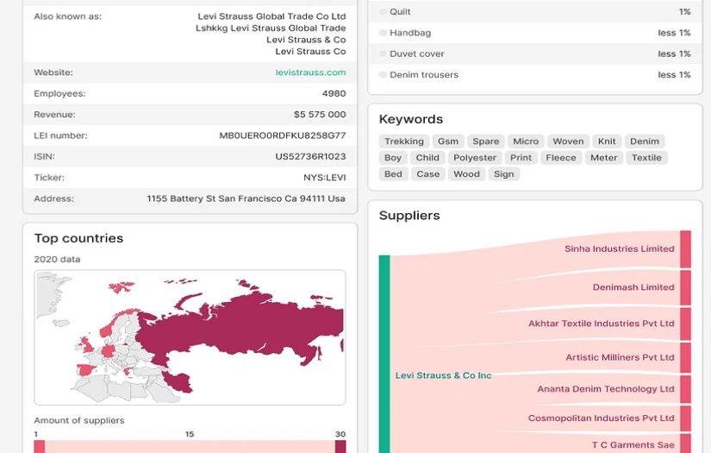This screenshot has width=711, height=453.
Task: Select the Spare keyword tag
Action: tap(486, 142)
